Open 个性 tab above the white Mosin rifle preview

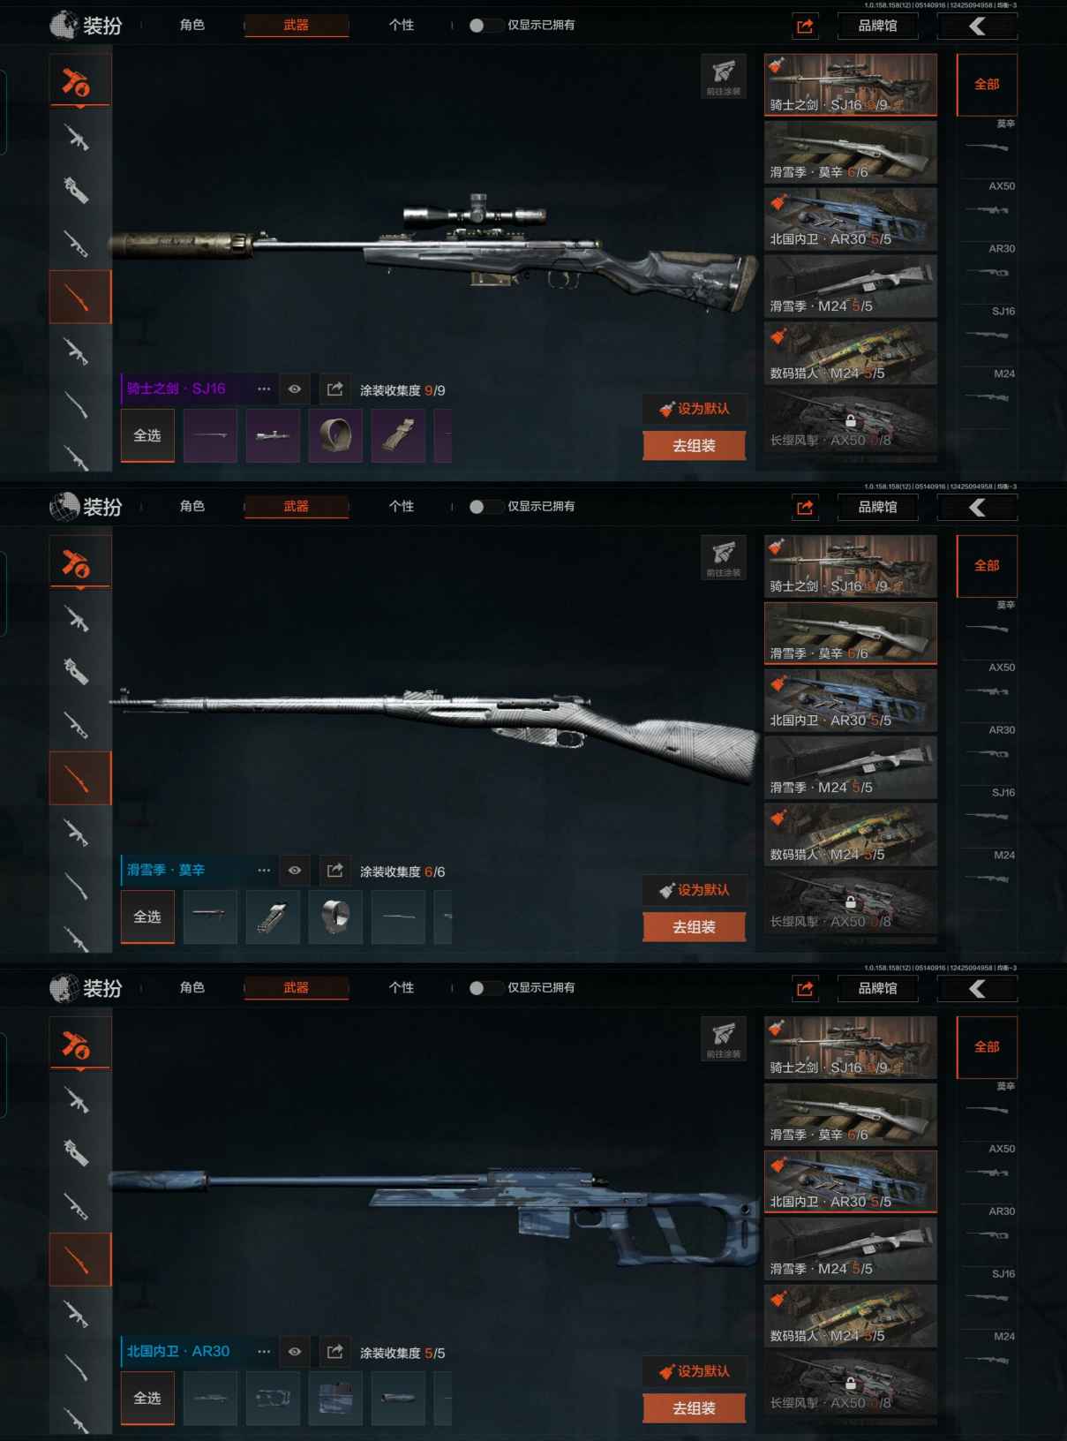(402, 506)
